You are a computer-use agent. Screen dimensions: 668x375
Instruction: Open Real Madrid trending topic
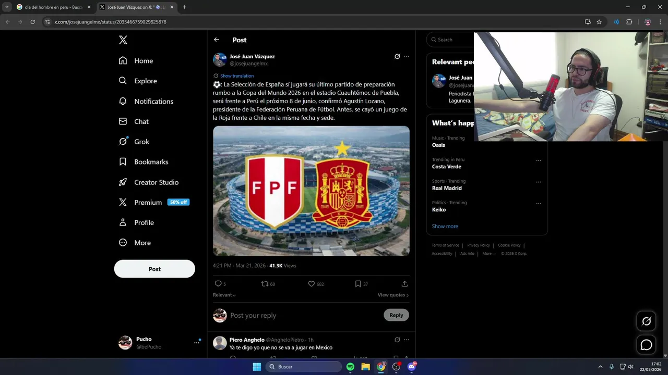(x=447, y=188)
